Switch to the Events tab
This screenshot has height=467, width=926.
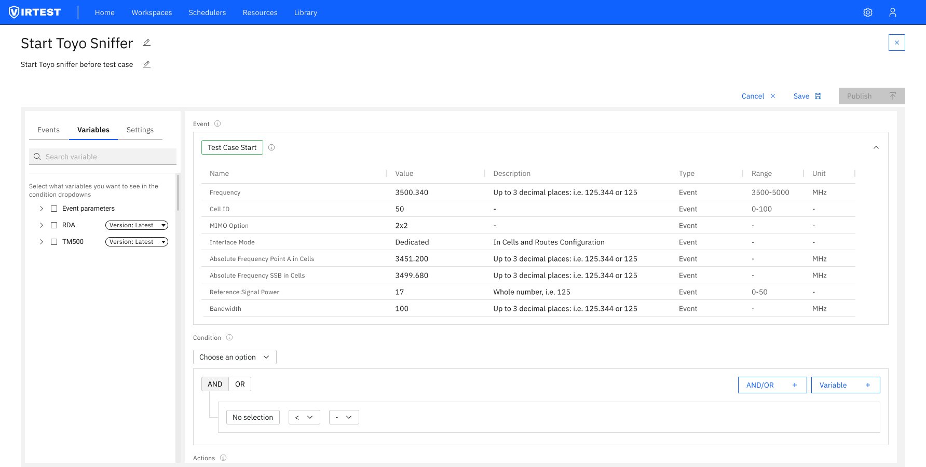(x=48, y=130)
